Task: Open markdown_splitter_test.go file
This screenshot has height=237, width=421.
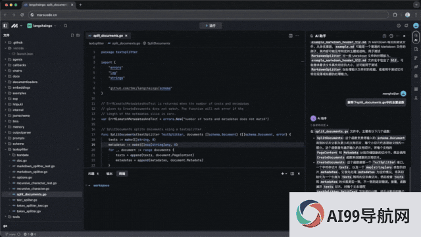Action: [x=36, y=167]
